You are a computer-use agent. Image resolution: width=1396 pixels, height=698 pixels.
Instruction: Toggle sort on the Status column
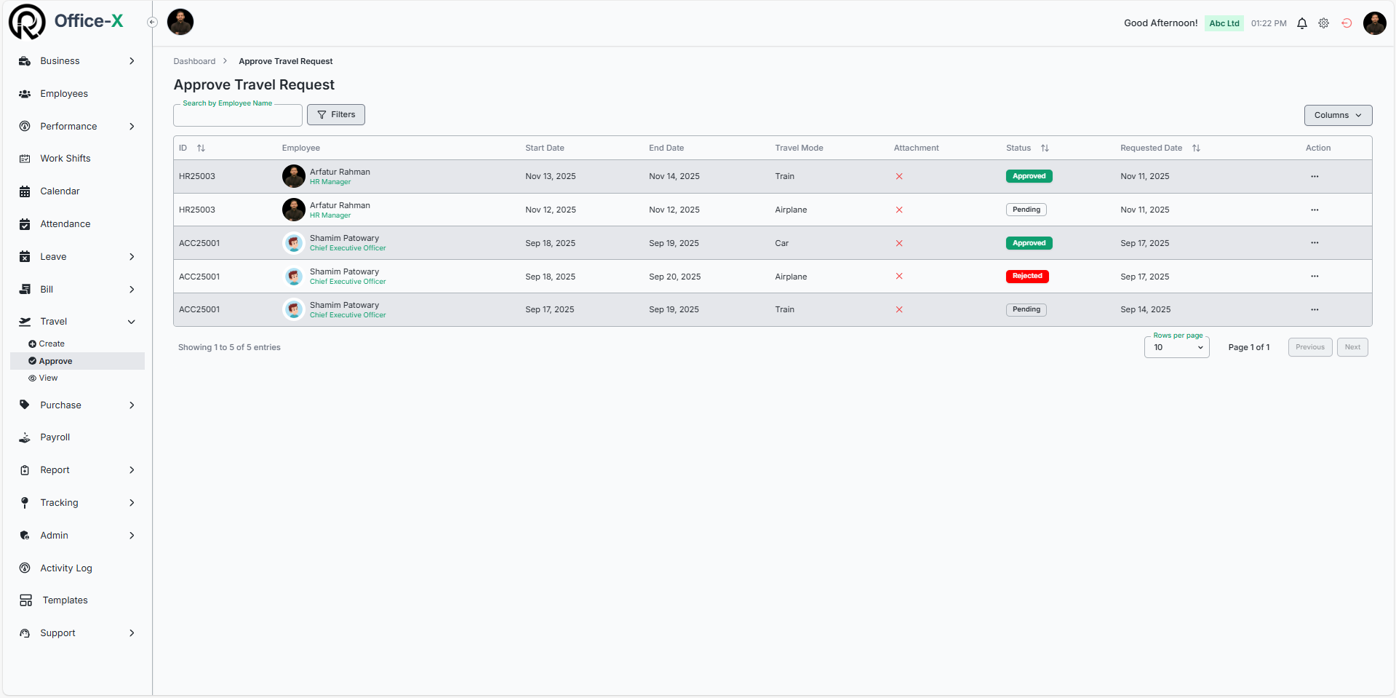[x=1045, y=148]
